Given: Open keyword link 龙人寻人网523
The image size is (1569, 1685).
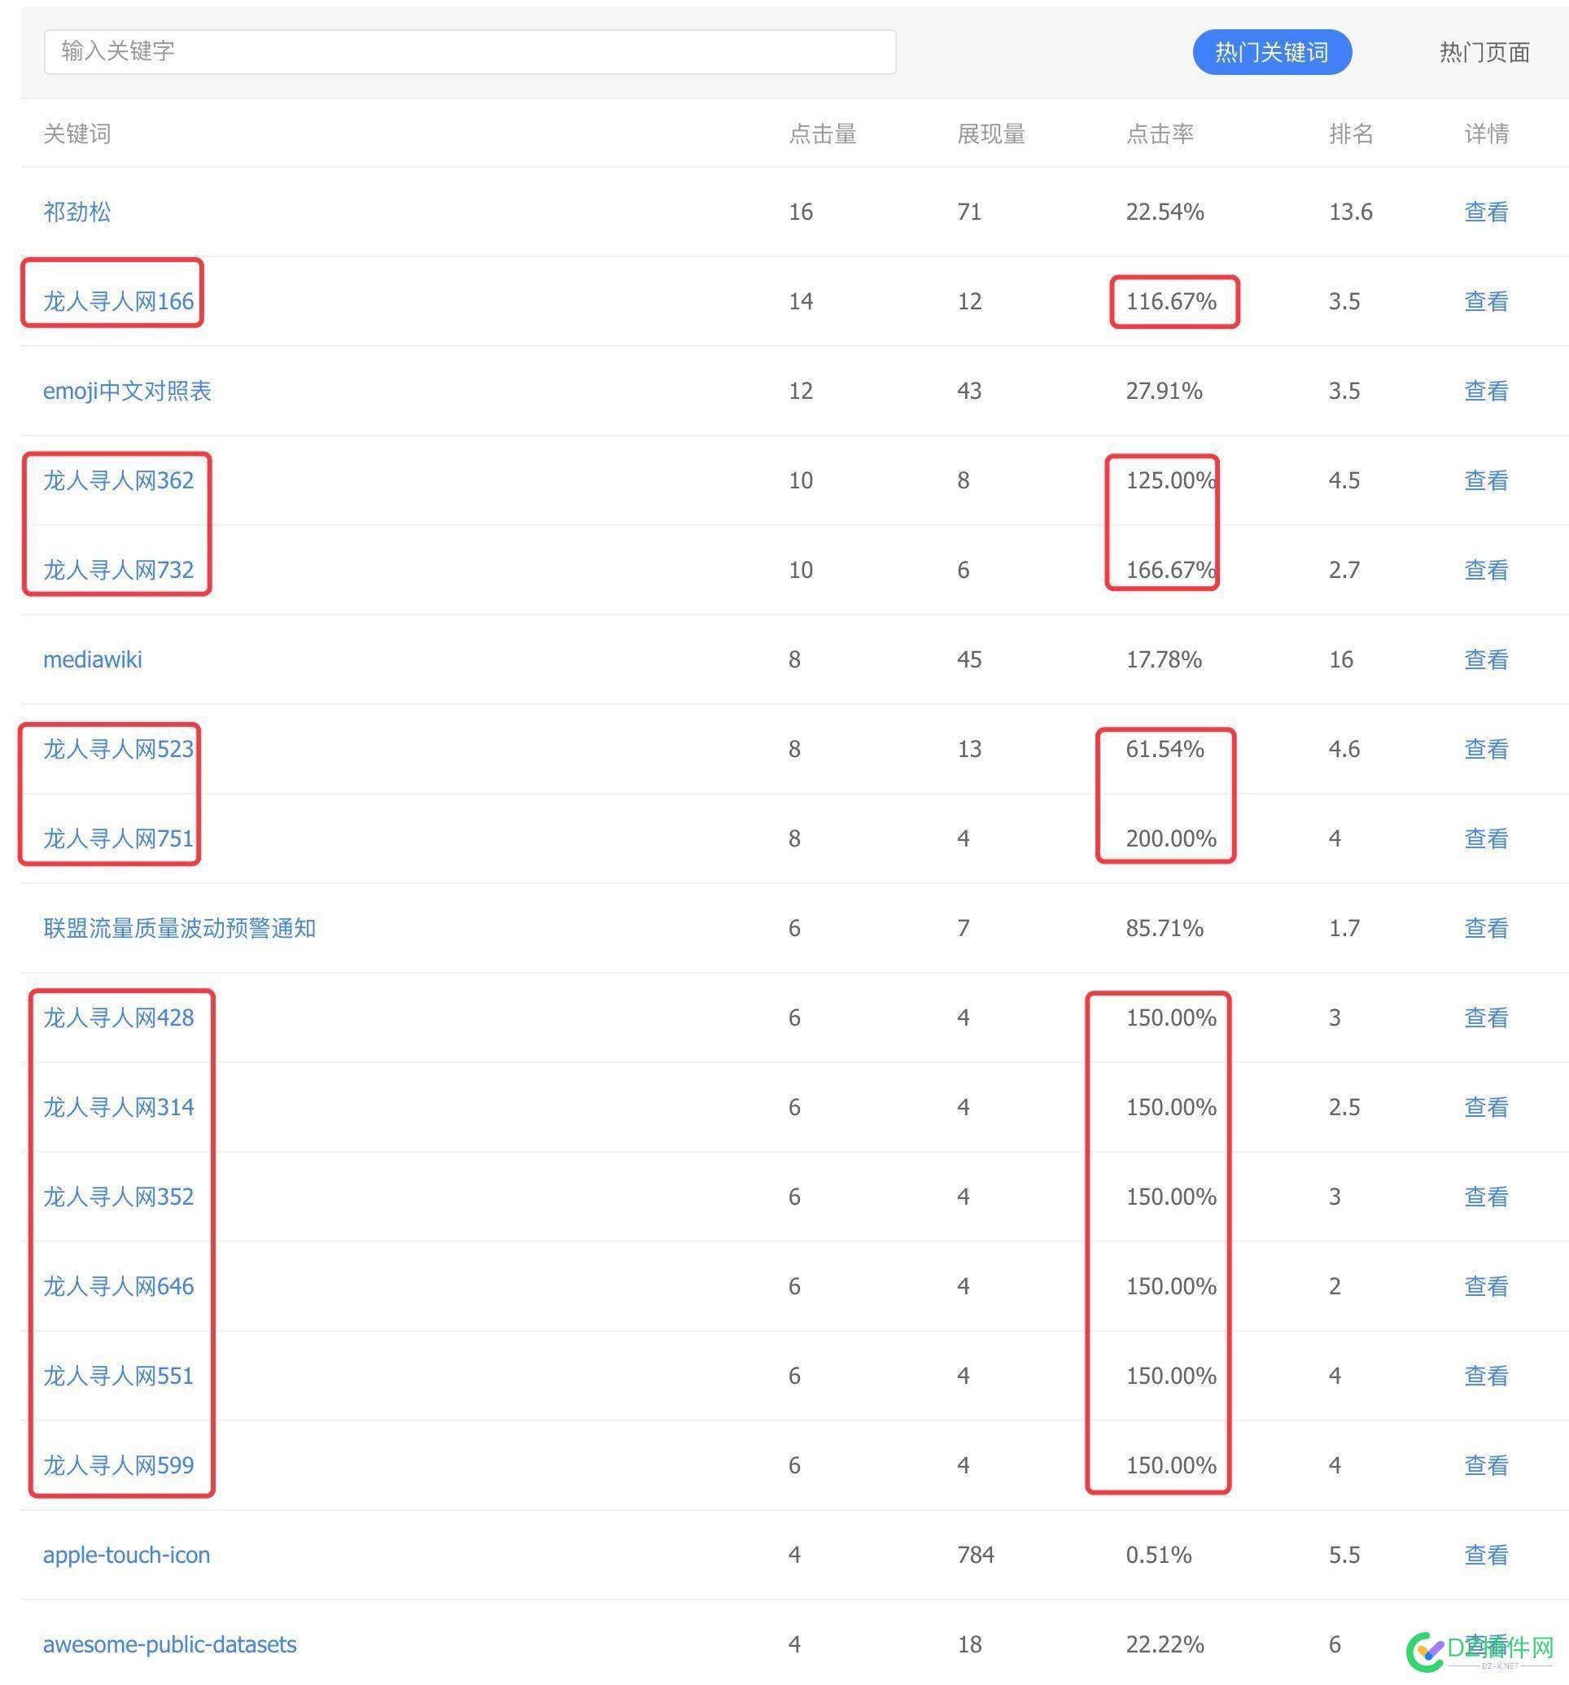Looking at the screenshot, I should 119,749.
